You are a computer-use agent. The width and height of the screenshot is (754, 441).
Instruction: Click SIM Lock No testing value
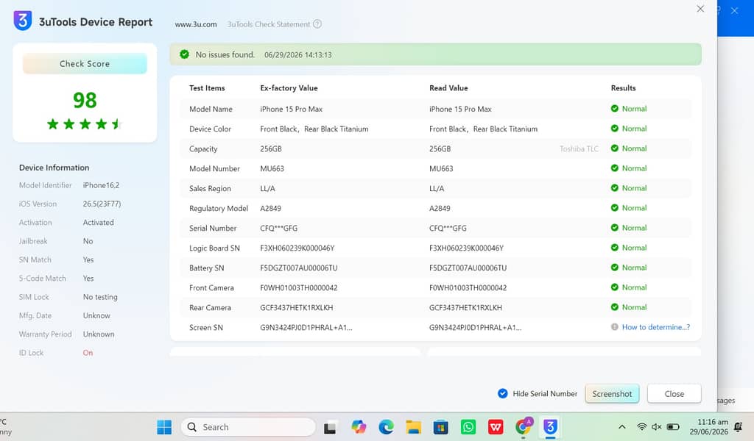click(100, 297)
